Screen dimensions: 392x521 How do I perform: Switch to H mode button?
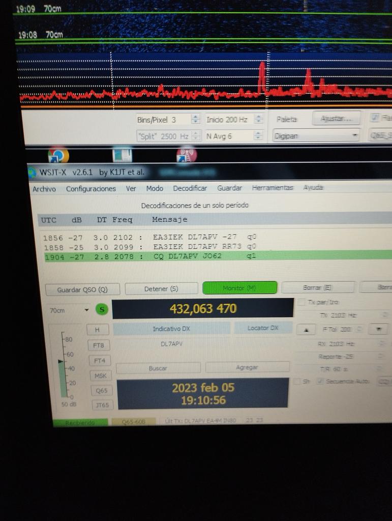click(x=98, y=330)
